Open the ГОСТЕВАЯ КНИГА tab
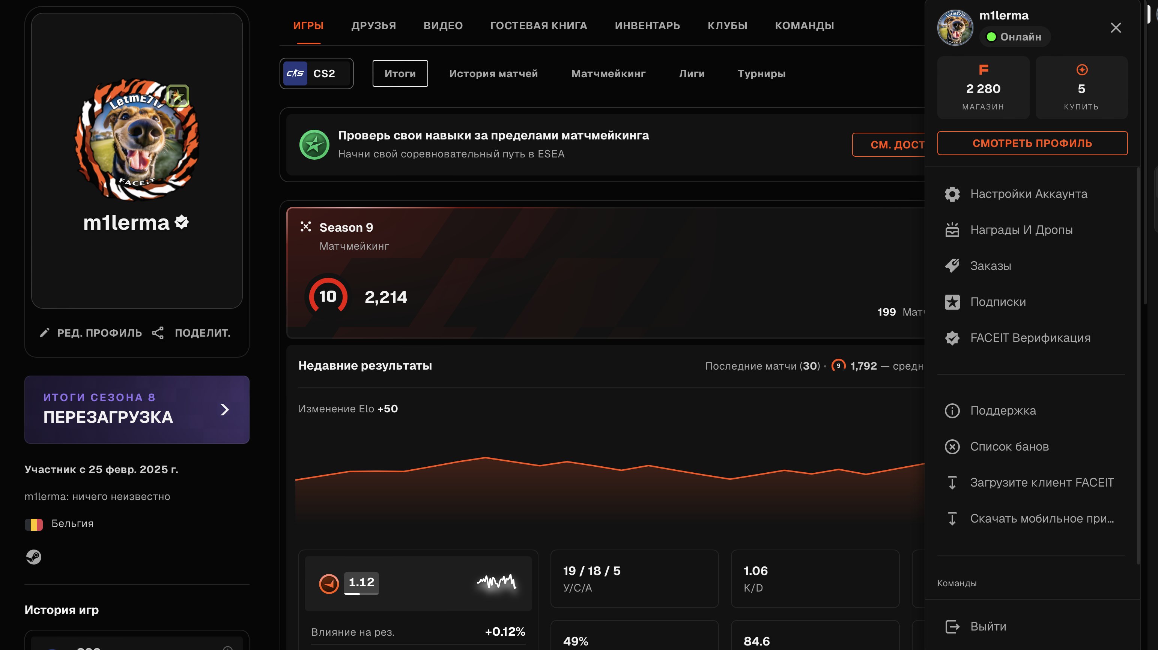This screenshot has height=650, width=1158. (538, 25)
